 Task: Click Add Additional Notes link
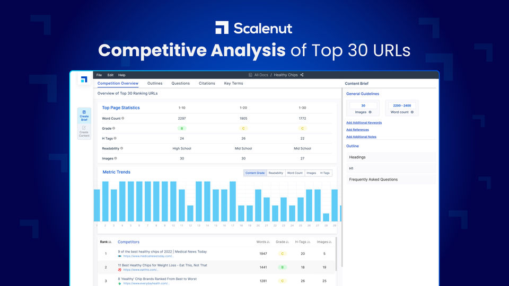coord(361,137)
